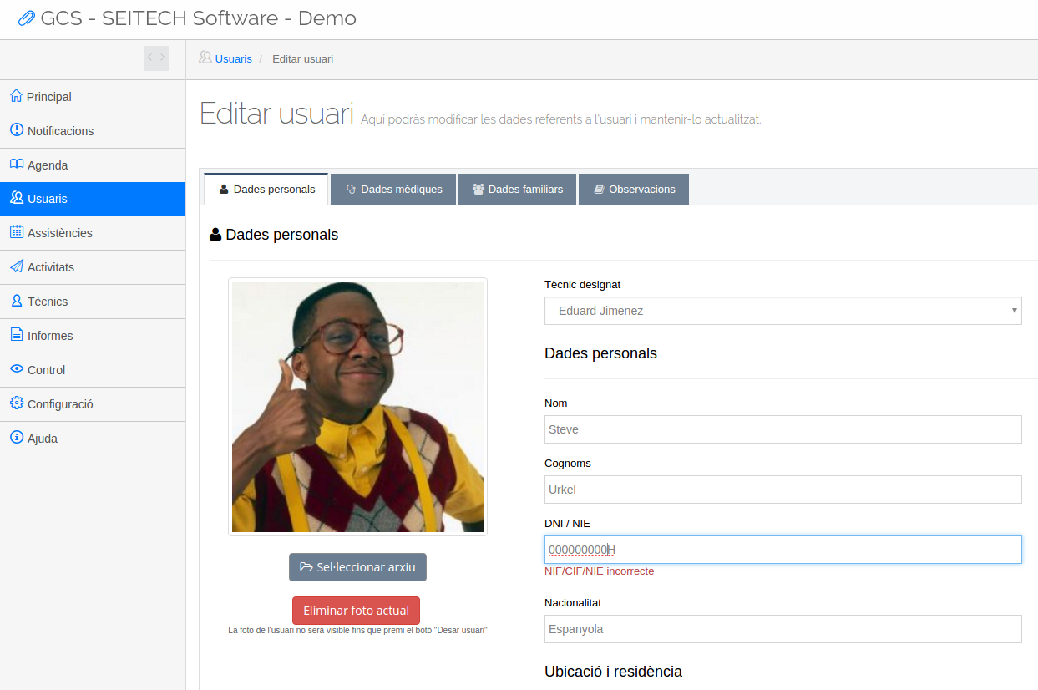Click the Nom input field

click(x=783, y=429)
